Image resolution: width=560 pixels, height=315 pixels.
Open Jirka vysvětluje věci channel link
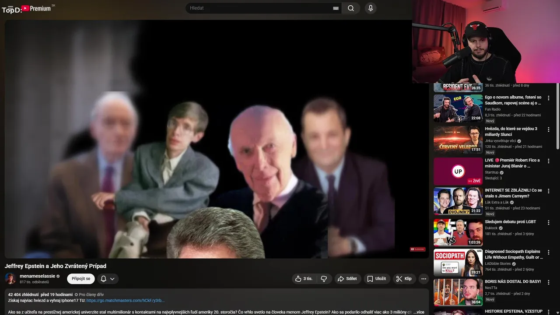click(x=500, y=141)
